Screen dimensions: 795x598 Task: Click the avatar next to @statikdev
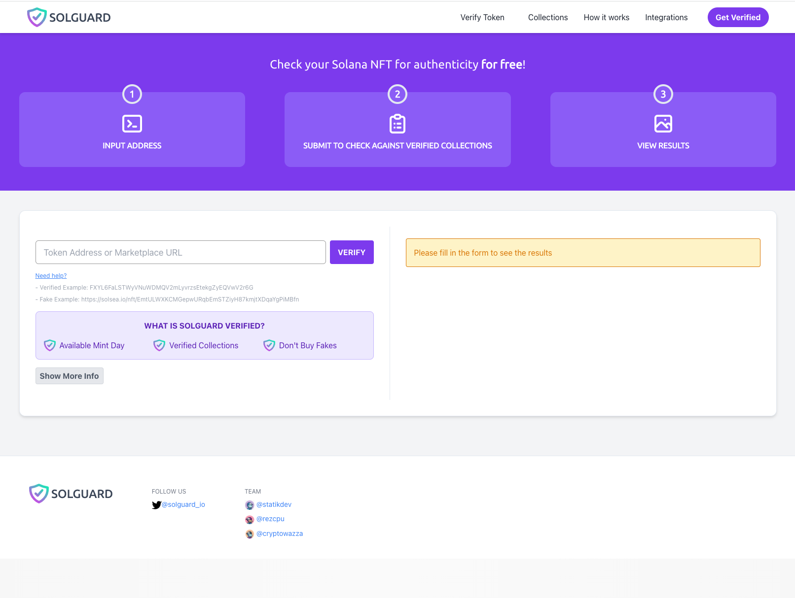tap(250, 505)
